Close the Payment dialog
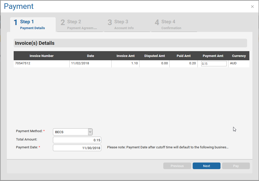The image size is (259, 181). (x=252, y=7)
